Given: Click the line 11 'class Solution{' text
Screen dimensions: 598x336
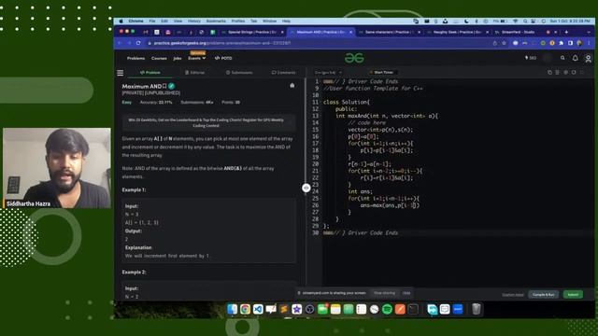Looking at the screenshot, I should tap(347, 102).
